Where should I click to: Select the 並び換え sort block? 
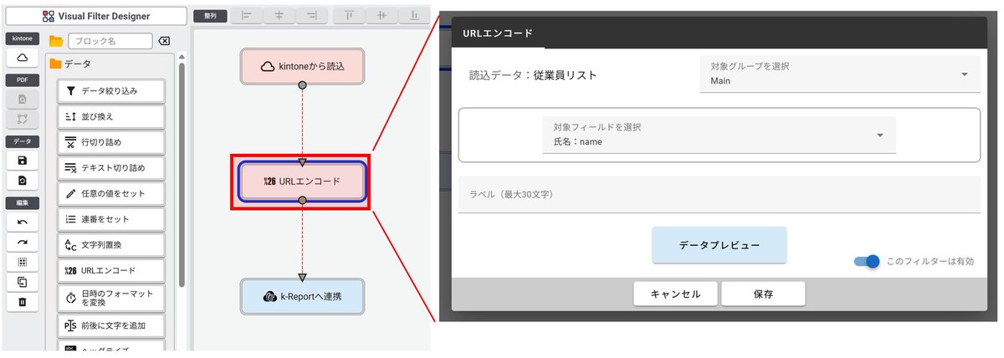[110, 116]
